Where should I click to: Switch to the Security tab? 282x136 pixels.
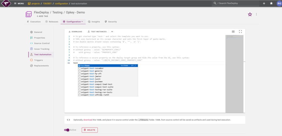click(x=111, y=21)
